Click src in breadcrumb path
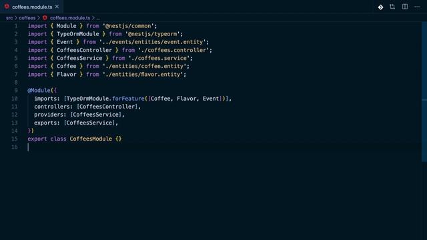This screenshot has width=427, height=240. 9,18
